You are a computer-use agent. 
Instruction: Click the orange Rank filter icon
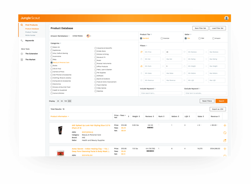(141, 66)
